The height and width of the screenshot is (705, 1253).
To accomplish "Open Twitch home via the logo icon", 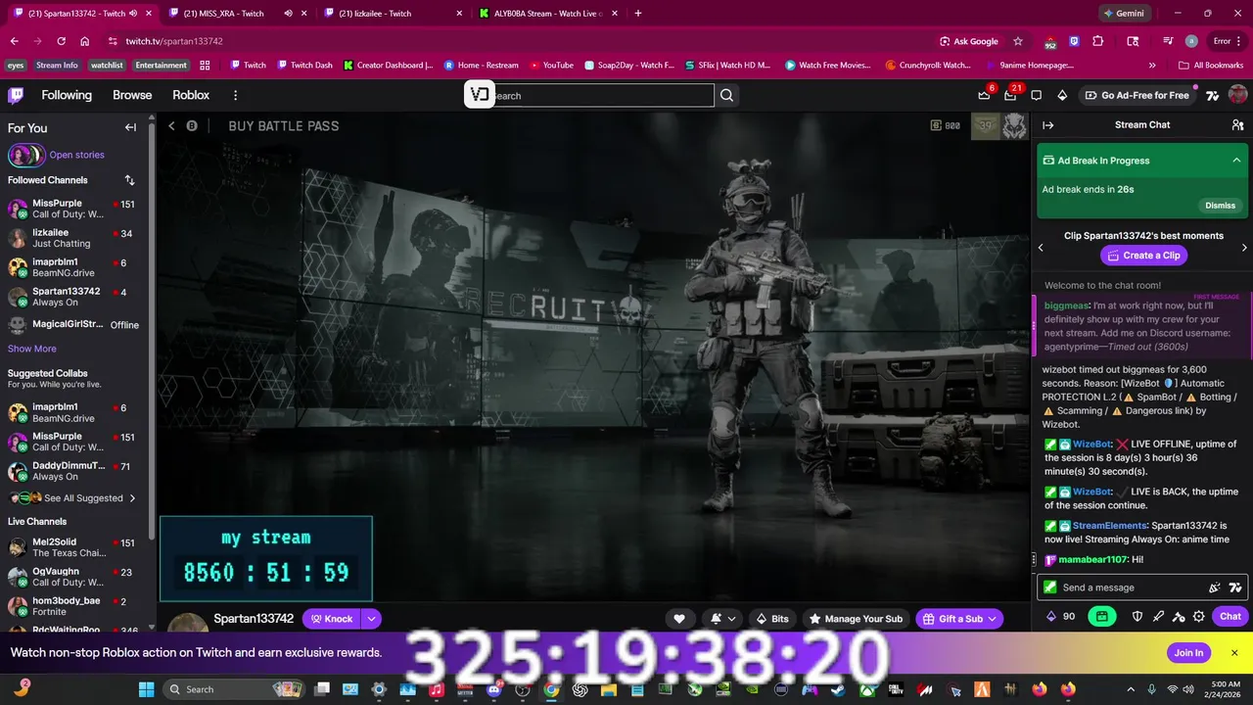I will pyautogui.click(x=16, y=95).
